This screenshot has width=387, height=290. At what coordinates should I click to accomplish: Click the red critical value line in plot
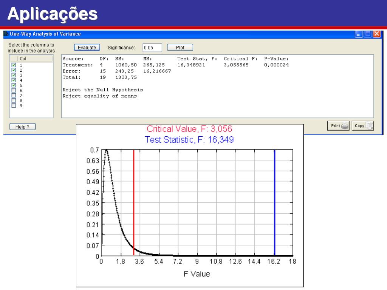click(134, 202)
